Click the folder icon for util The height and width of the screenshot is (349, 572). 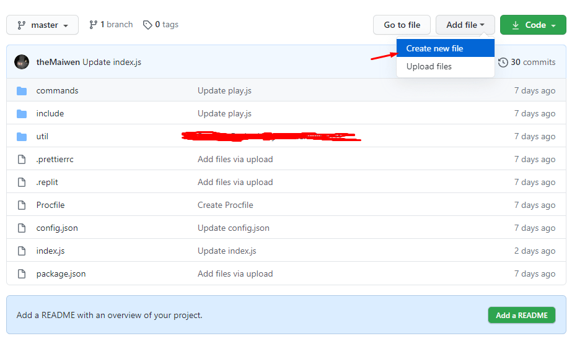click(22, 137)
